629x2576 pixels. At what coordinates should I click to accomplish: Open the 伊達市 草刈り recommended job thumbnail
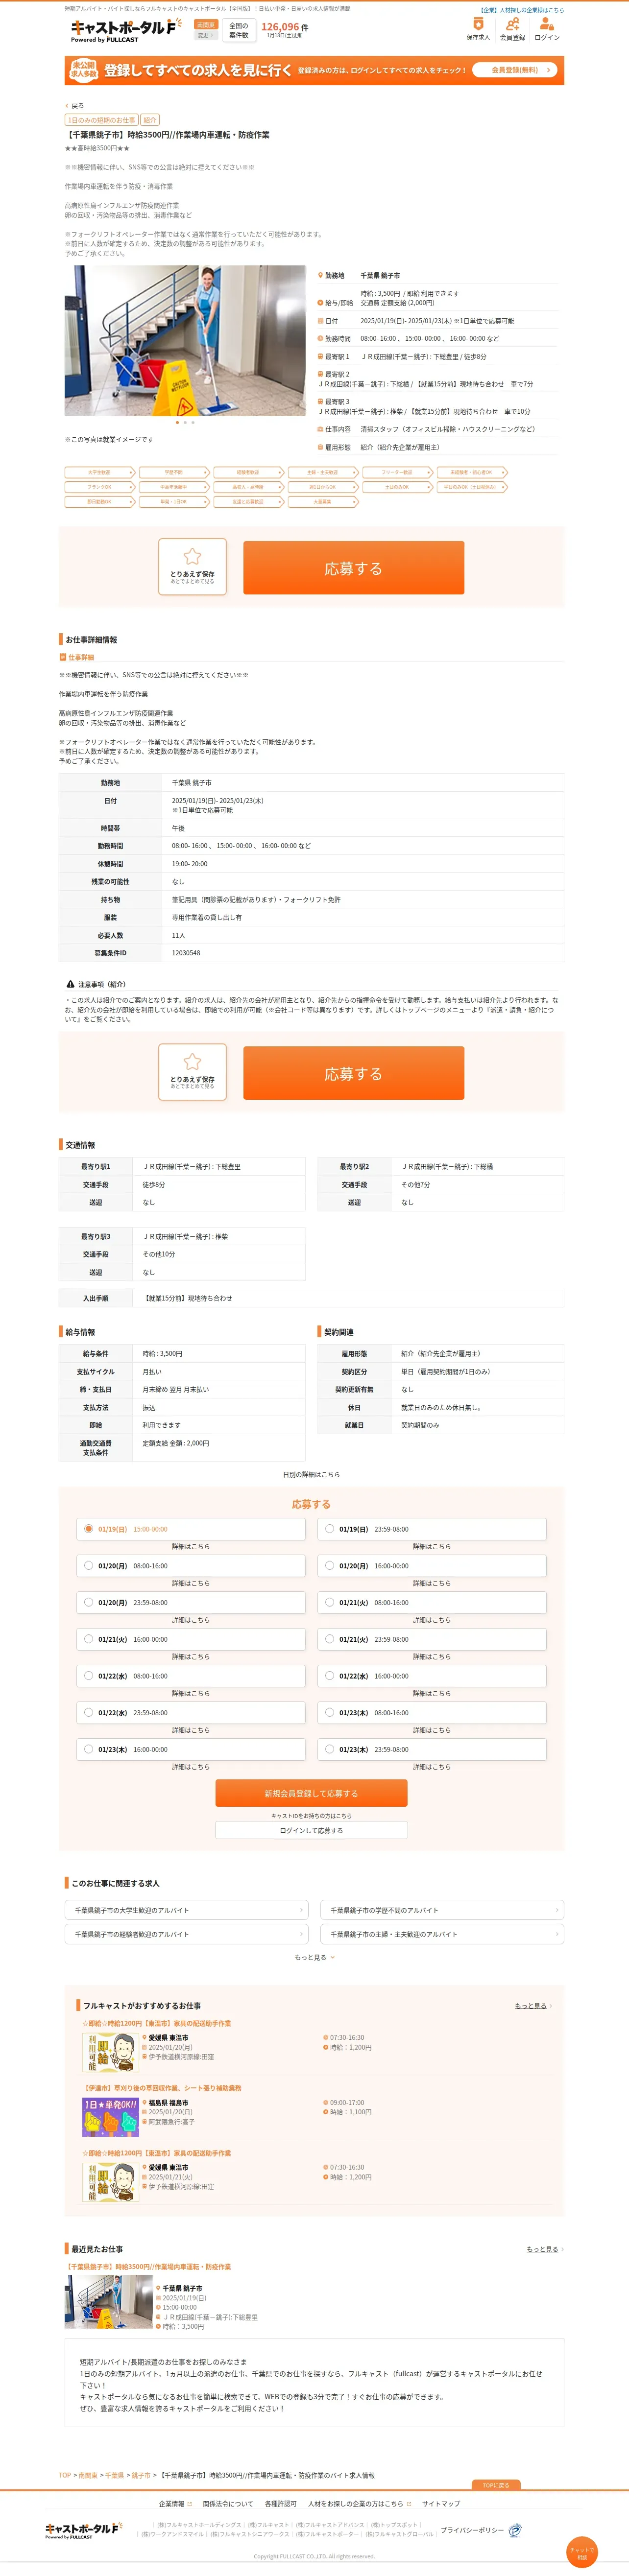pyautogui.click(x=110, y=2117)
